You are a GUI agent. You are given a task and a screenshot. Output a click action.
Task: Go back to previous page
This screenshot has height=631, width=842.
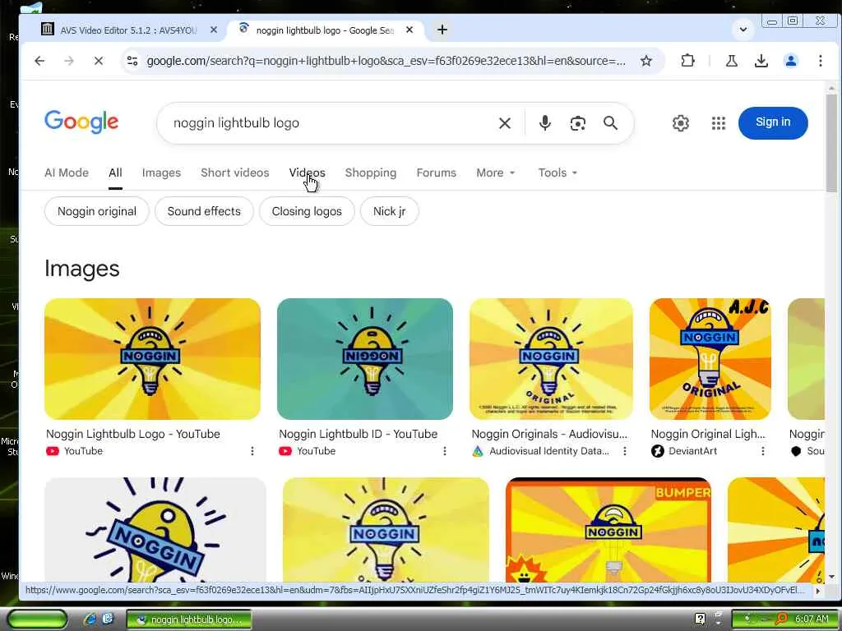[x=39, y=61]
